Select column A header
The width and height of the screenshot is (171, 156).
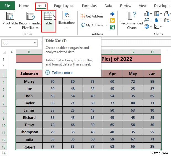pyautogui.click(x=12, y=52)
